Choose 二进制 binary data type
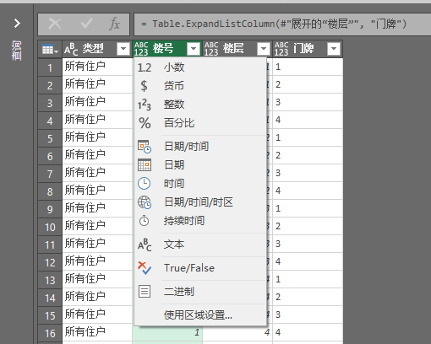The height and width of the screenshot is (344, 431). click(200, 292)
